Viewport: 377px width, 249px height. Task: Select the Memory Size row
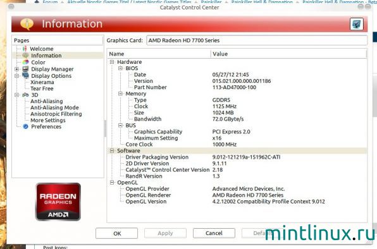click(x=237, y=112)
